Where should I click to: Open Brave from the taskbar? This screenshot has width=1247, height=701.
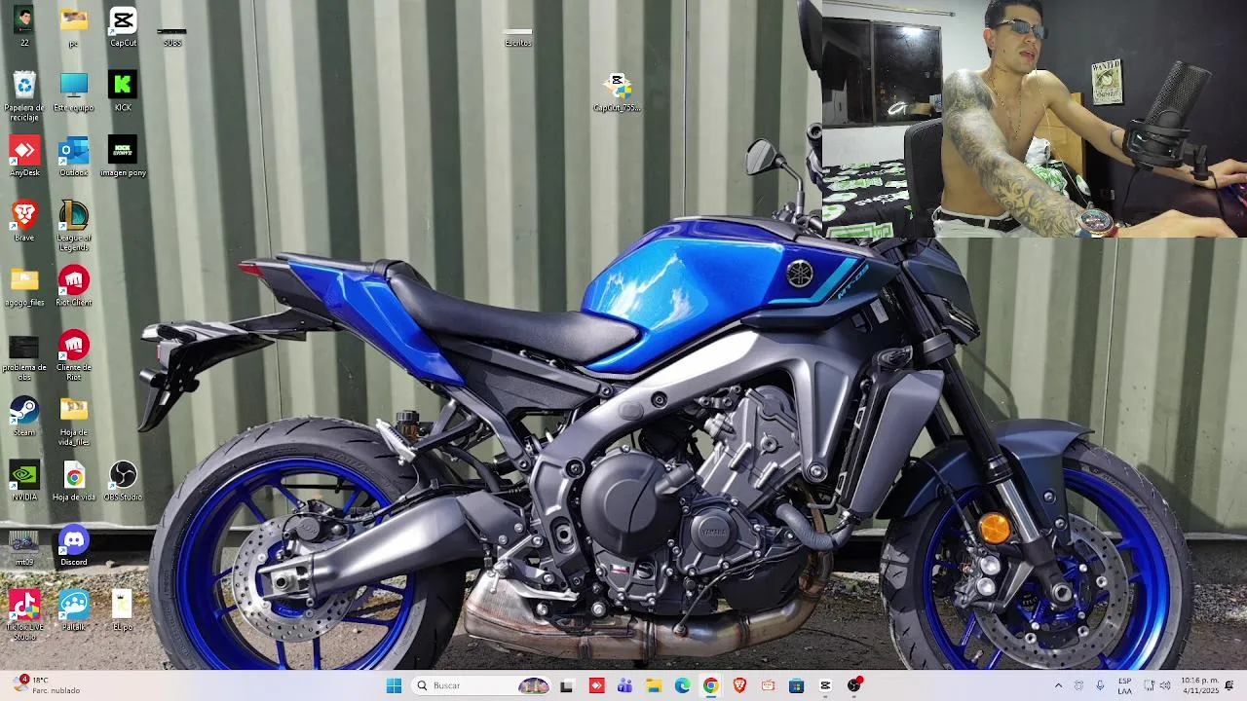739,685
